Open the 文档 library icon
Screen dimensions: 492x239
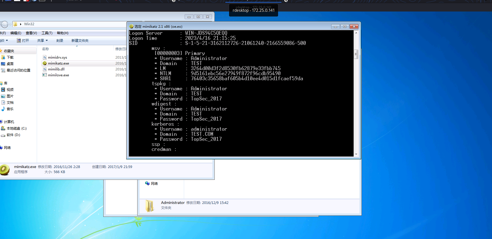[x=3, y=102]
